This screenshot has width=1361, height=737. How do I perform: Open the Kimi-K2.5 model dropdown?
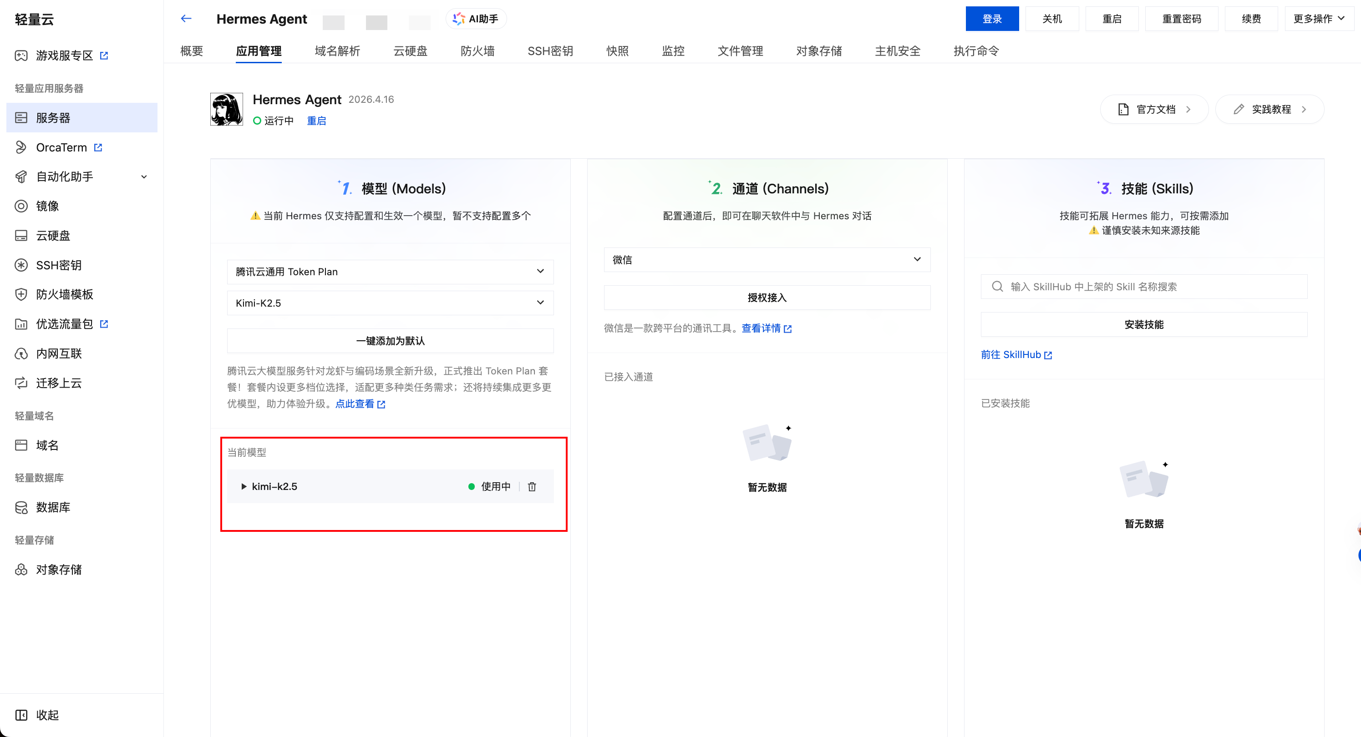coord(391,303)
